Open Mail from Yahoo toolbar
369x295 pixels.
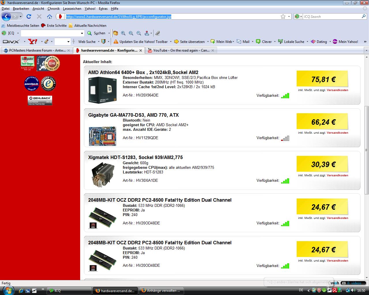(x=243, y=41)
